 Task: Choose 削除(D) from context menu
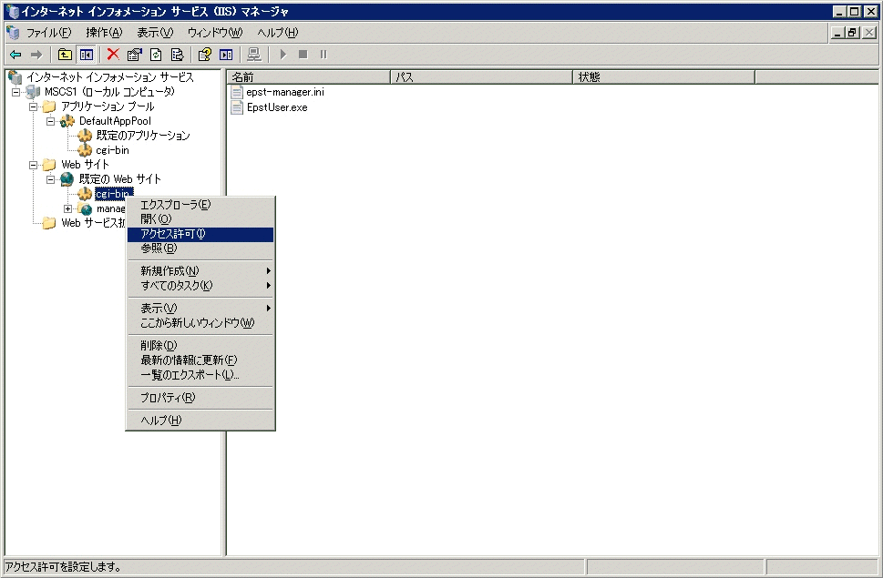click(200, 345)
